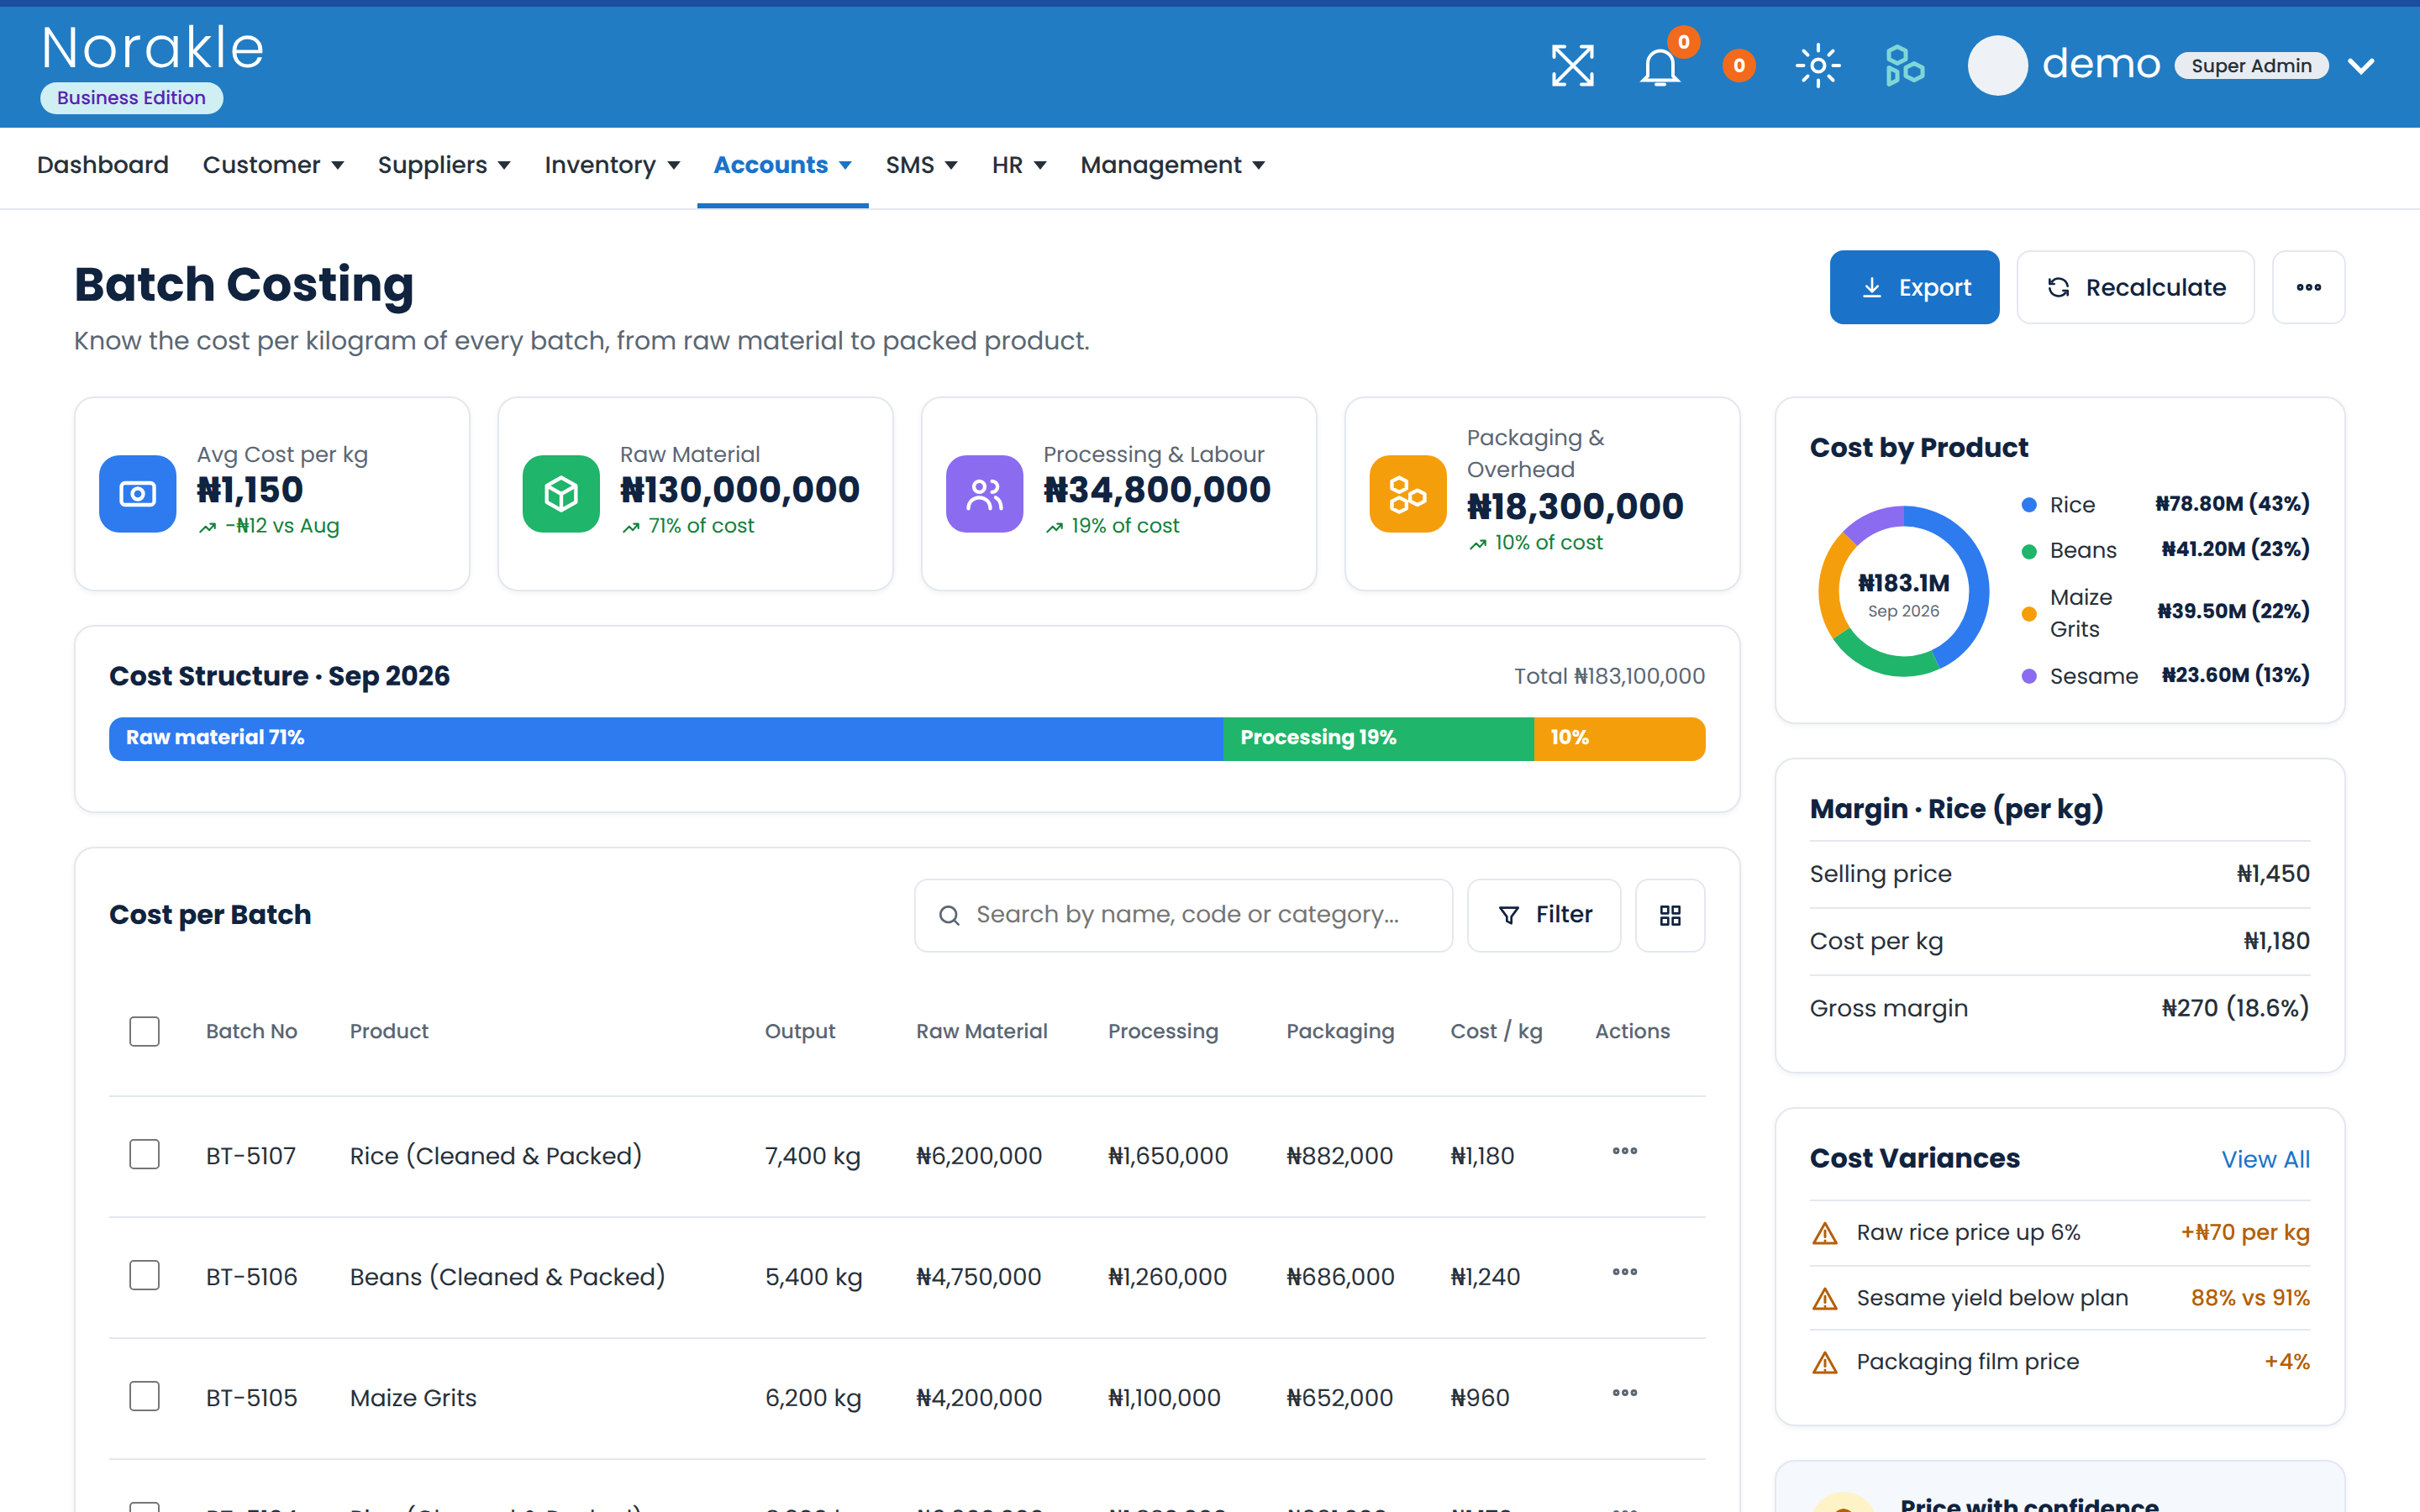The width and height of the screenshot is (2420, 1512).
Task: Toggle the light theme sun icon
Action: coord(1818,66)
